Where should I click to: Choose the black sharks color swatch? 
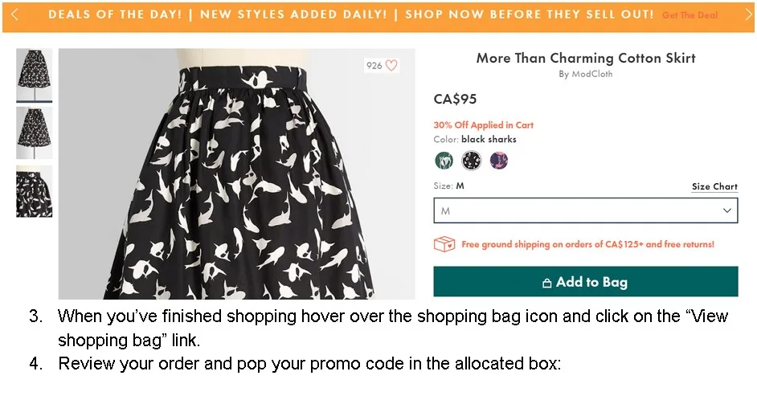tap(472, 161)
